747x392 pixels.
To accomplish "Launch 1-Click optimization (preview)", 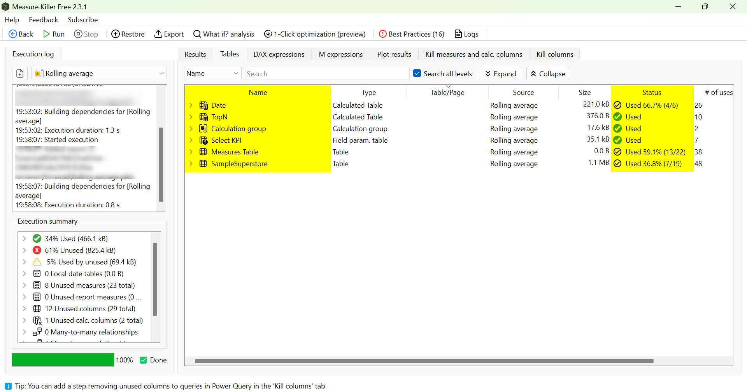I will [x=315, y=34].
